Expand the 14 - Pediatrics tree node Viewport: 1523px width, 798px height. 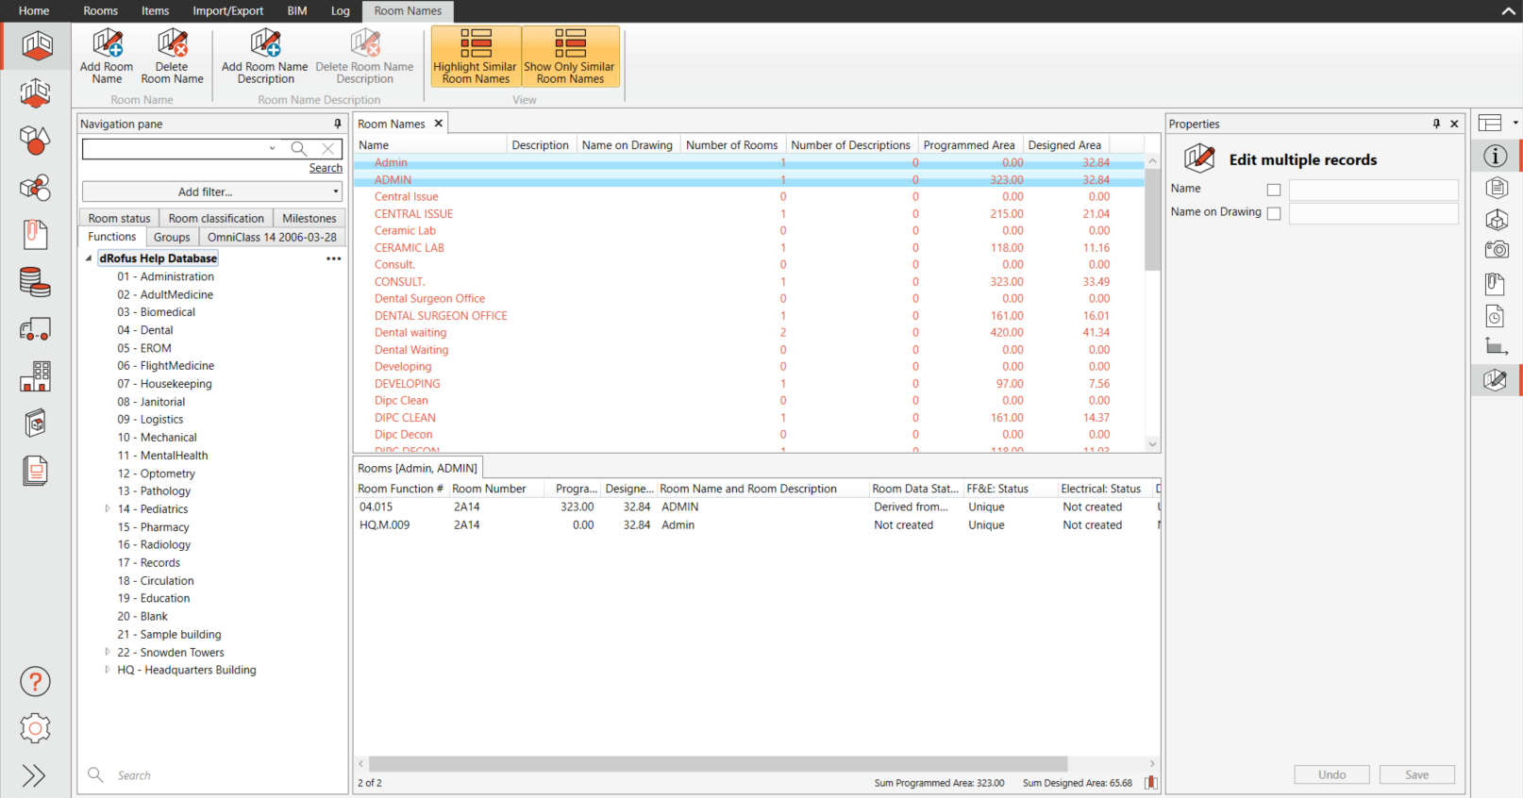108,508
